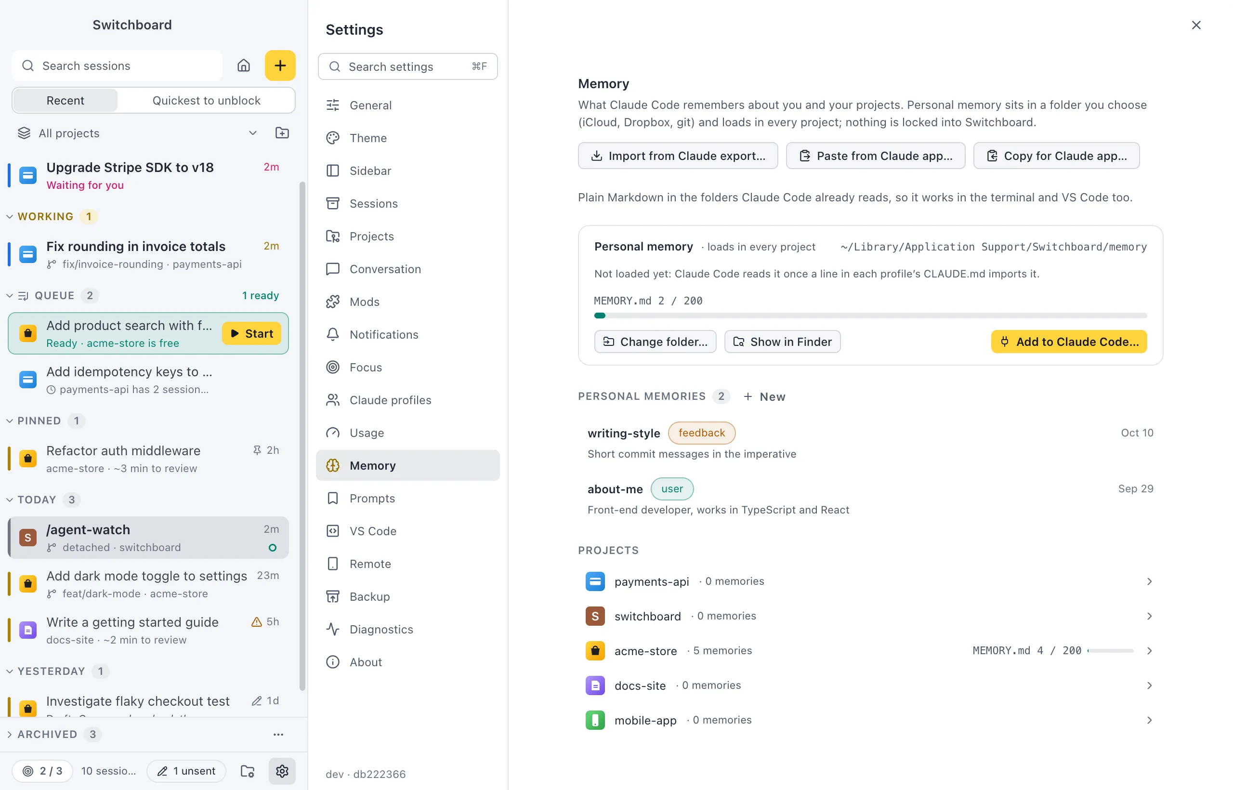This screenshot has width=1233, height=790.
Task: Open the Diagnostics settings page
Action: (x=408, y=630)
